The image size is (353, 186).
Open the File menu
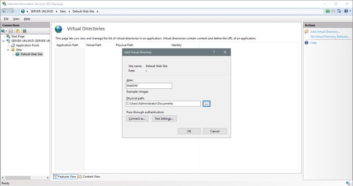[6, 19]
